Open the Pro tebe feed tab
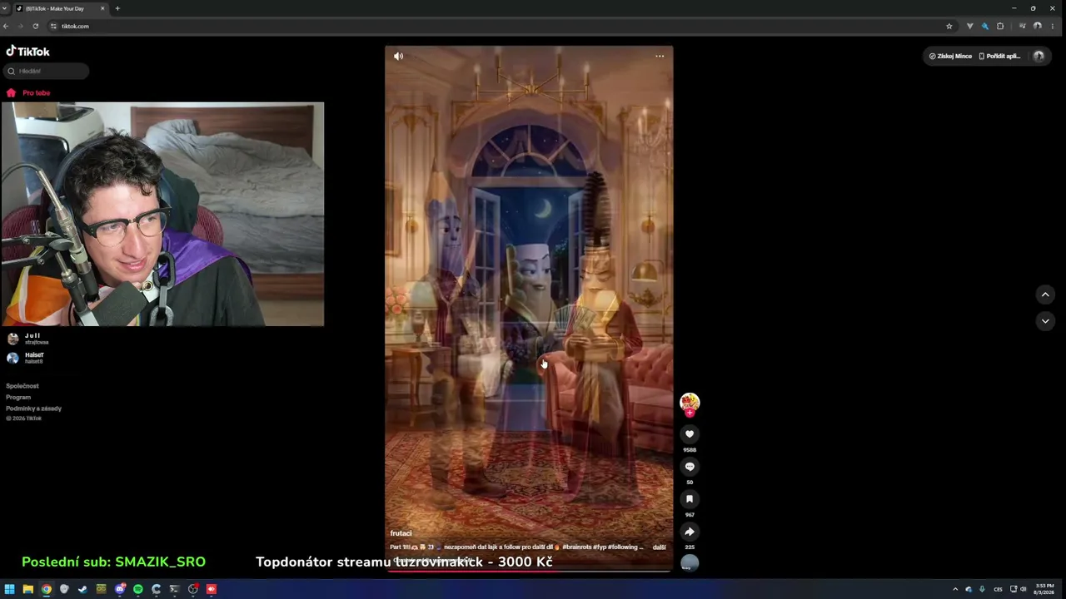1066x599 pixels. pos(28,93)
